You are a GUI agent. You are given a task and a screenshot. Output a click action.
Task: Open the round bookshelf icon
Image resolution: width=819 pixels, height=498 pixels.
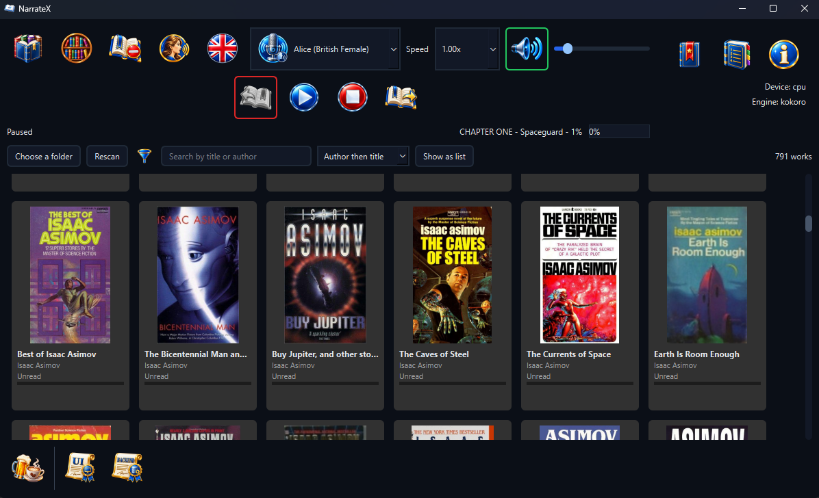pos(76,49)
